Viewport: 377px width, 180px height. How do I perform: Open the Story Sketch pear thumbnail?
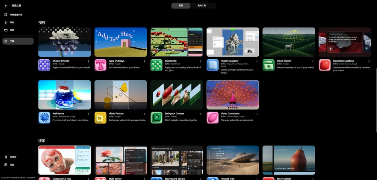coord(289,160)
